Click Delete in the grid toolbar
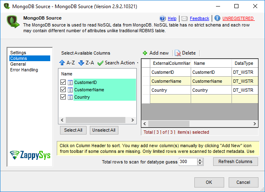The height and width of the screenshot is (192, 265). (x=185, y=53)
